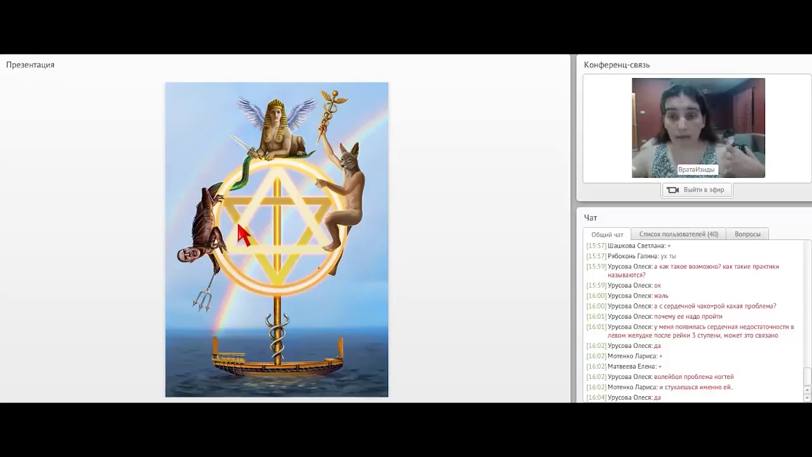Click message 'и стукаешься именно ей..'
812x457 pixels.
coord(660,387)
